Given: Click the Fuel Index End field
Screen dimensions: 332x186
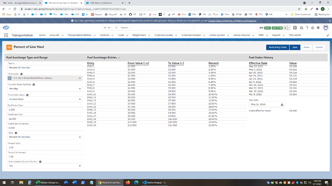Looking at the screenshot, I should pyautogui.click(x=45, y=119).
